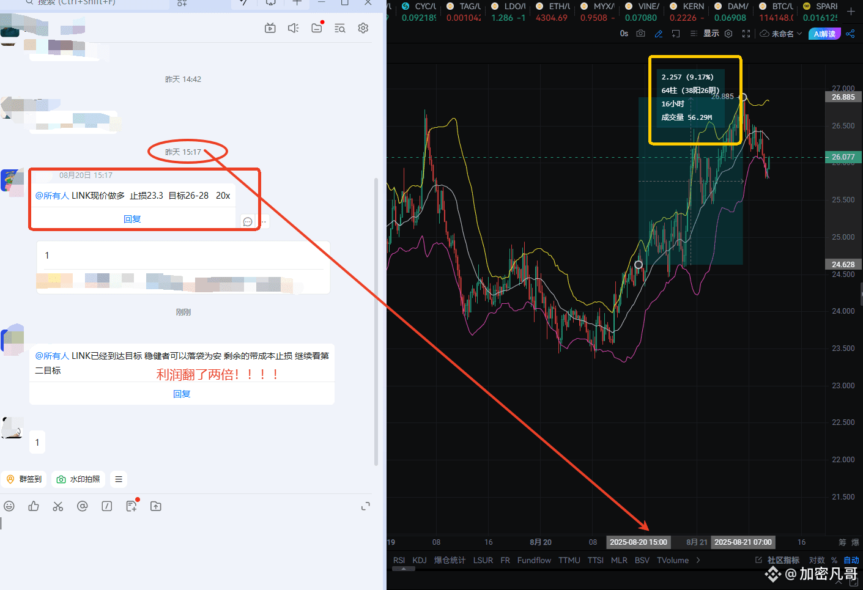The height and width of the screenshot is (590, 863).
Task: Click the emoji icon in chat input bar
Action: [9, 506]
